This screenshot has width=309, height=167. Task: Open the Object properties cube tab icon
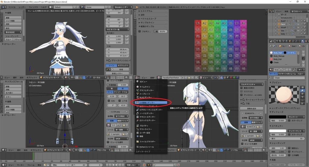click(290, 41)
